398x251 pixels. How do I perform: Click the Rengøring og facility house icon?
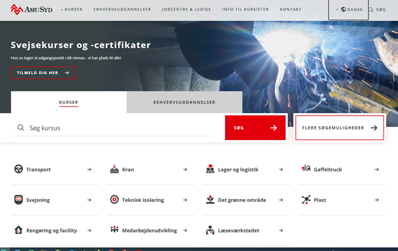tap(18, 230)
